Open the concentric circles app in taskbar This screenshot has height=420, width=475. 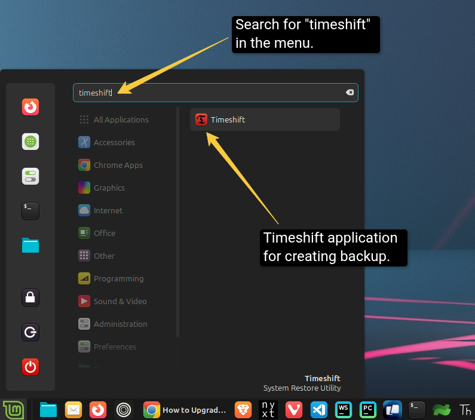click(123, 410)
